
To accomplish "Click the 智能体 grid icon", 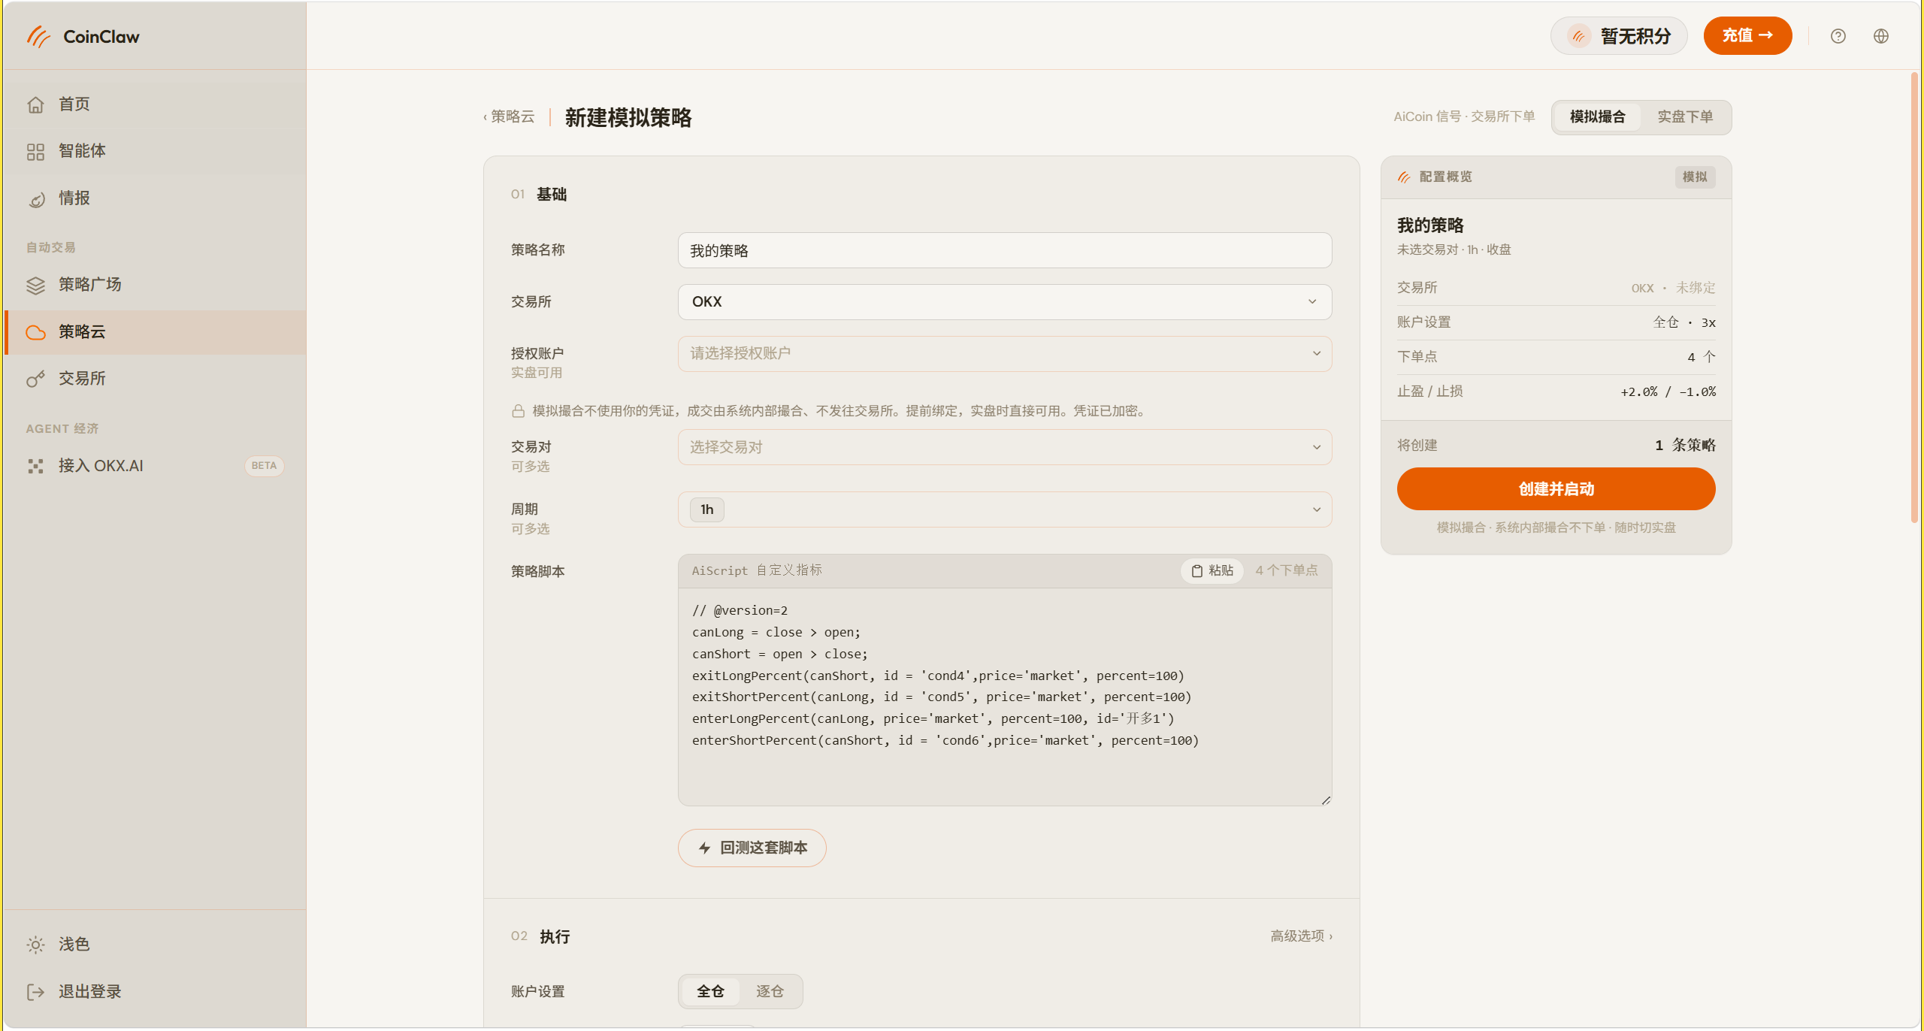I will coord(35,152).
